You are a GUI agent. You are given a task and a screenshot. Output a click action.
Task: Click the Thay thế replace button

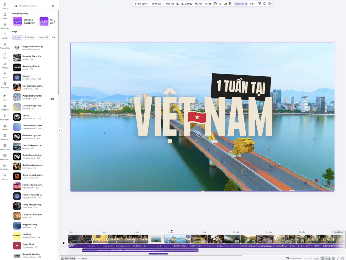(x=170, y=4)
